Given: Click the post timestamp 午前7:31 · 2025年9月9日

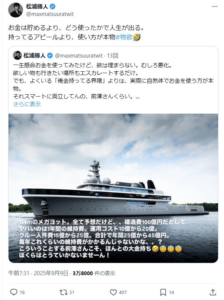Looking at the screenshot, I should point(38,273).
